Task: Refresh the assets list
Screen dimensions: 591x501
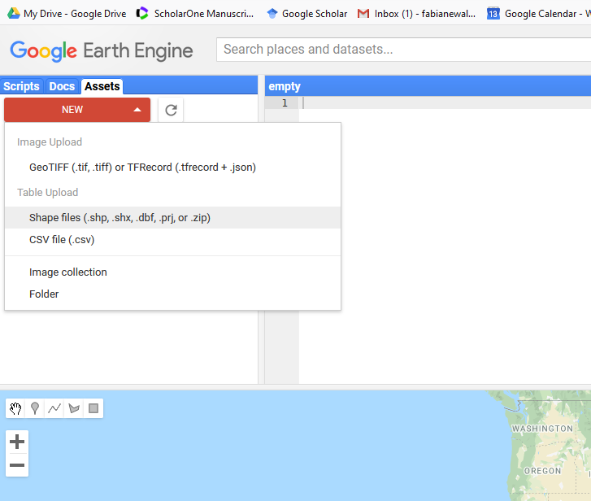Action: pos(171,110)
